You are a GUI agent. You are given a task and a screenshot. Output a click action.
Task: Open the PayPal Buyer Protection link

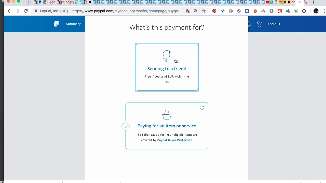coord(175,140)
